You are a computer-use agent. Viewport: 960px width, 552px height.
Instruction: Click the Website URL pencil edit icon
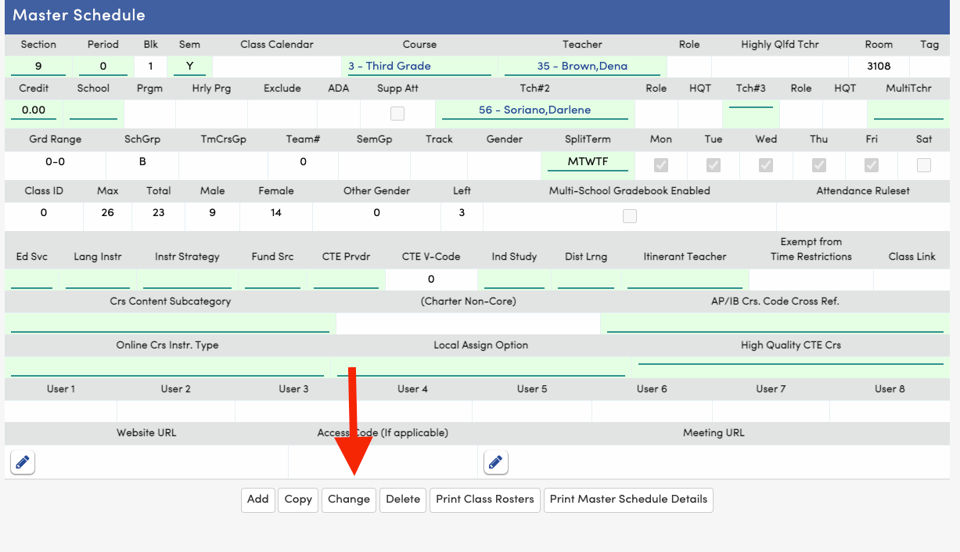[23, 463]
